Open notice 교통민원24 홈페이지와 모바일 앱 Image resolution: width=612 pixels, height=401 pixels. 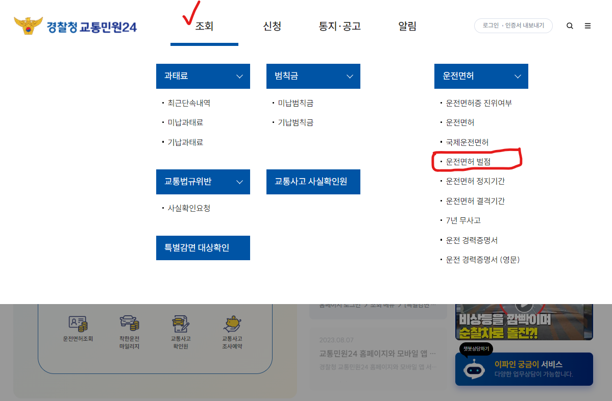point(377,354)
